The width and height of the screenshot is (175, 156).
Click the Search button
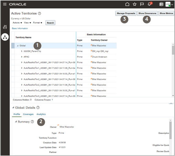(x=50, y=23)
